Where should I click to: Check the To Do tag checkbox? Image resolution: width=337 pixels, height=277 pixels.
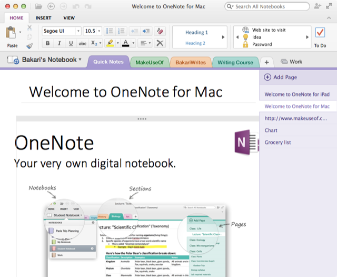[320, 33]
